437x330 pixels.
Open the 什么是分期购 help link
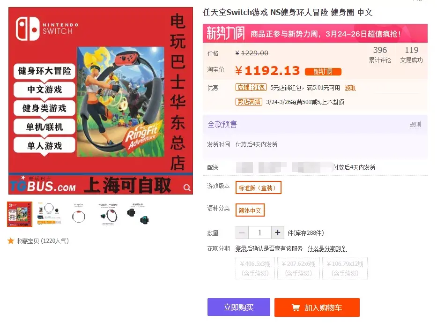327,248
